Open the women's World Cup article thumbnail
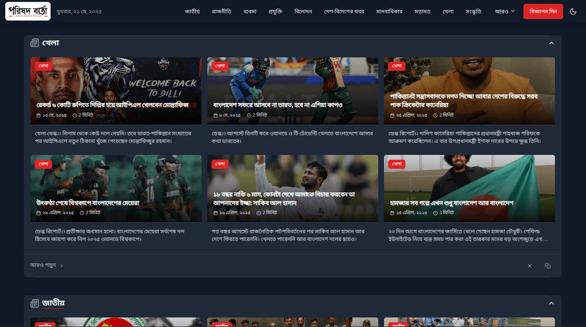 coord(116,179)
